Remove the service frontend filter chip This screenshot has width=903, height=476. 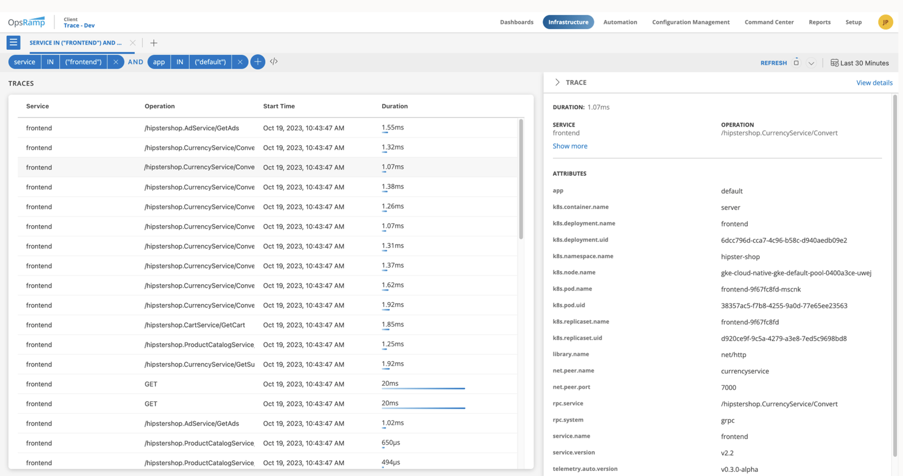(116, 62)
